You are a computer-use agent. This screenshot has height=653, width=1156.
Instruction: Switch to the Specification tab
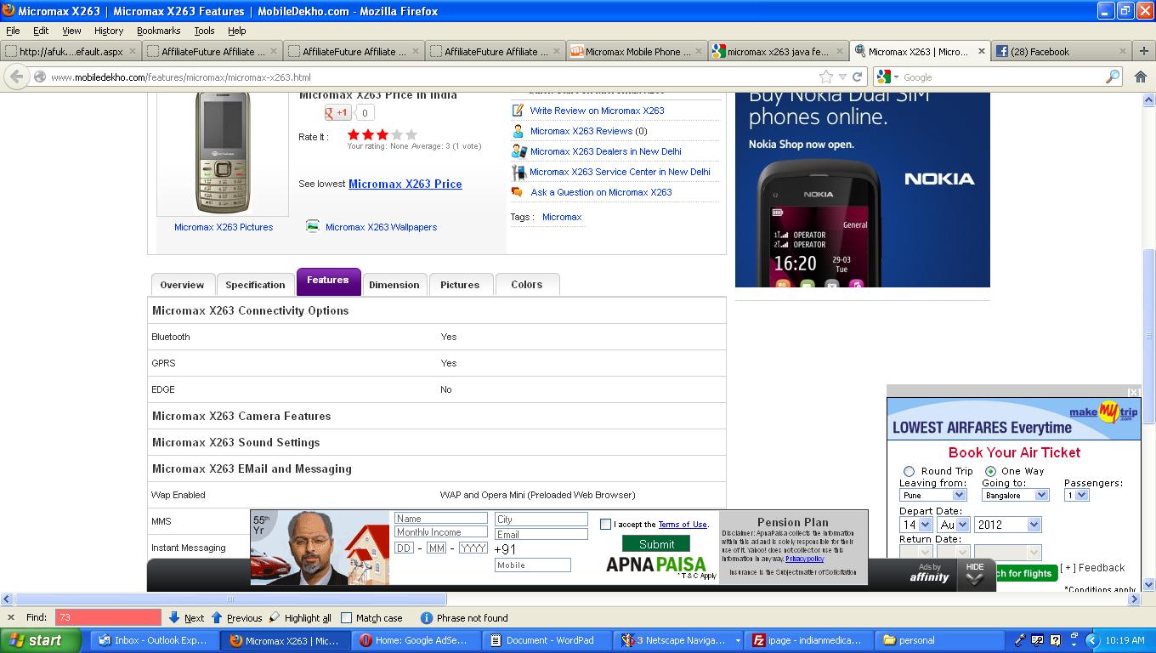(255, 285)
